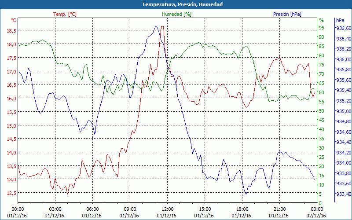This screenshot has width=352, height=220.
Task: Click the 935,00 pressure axis value
Action: pyautogui.click(x=344, y=111)
